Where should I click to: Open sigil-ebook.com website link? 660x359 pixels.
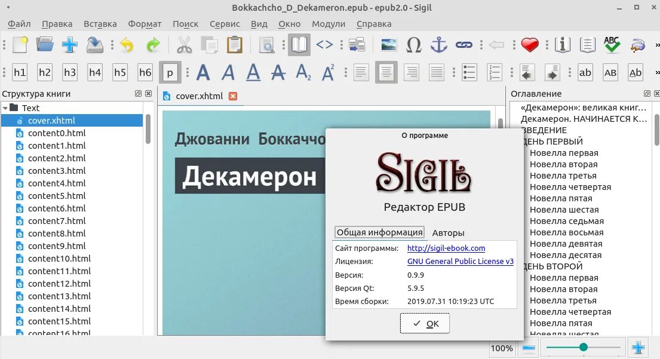click(x=446, y=248)
